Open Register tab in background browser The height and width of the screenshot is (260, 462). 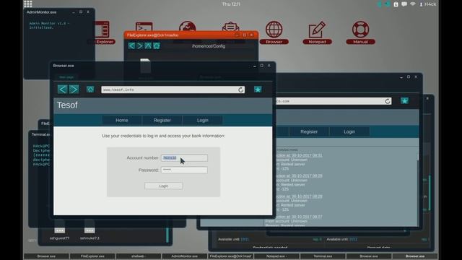[309, 131]
